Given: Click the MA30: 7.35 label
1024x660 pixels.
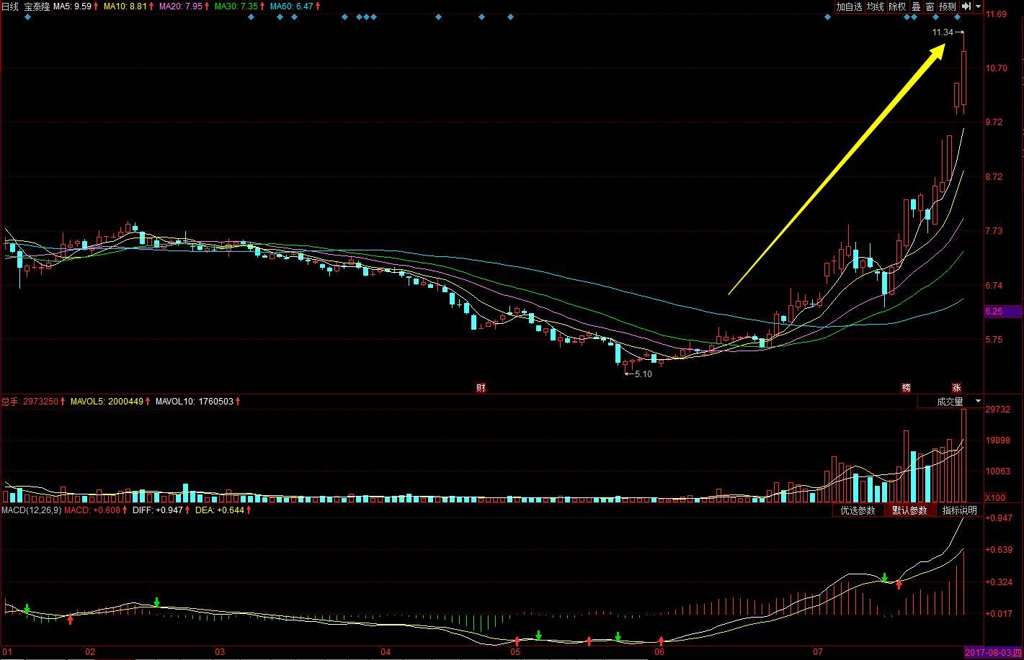Looking at the screenshot, I should pos(236,6).
